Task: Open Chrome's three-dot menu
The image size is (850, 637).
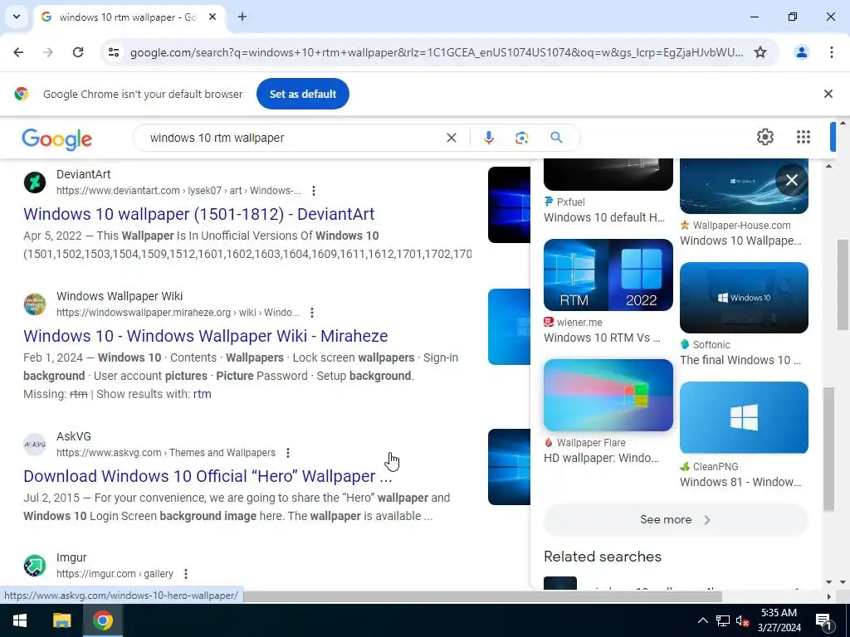Action: coord(832,52)
